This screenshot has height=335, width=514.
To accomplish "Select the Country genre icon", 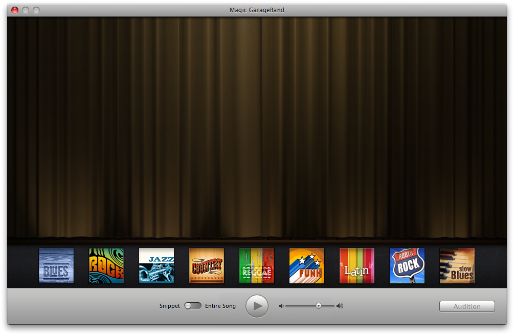I will (207, 265).
